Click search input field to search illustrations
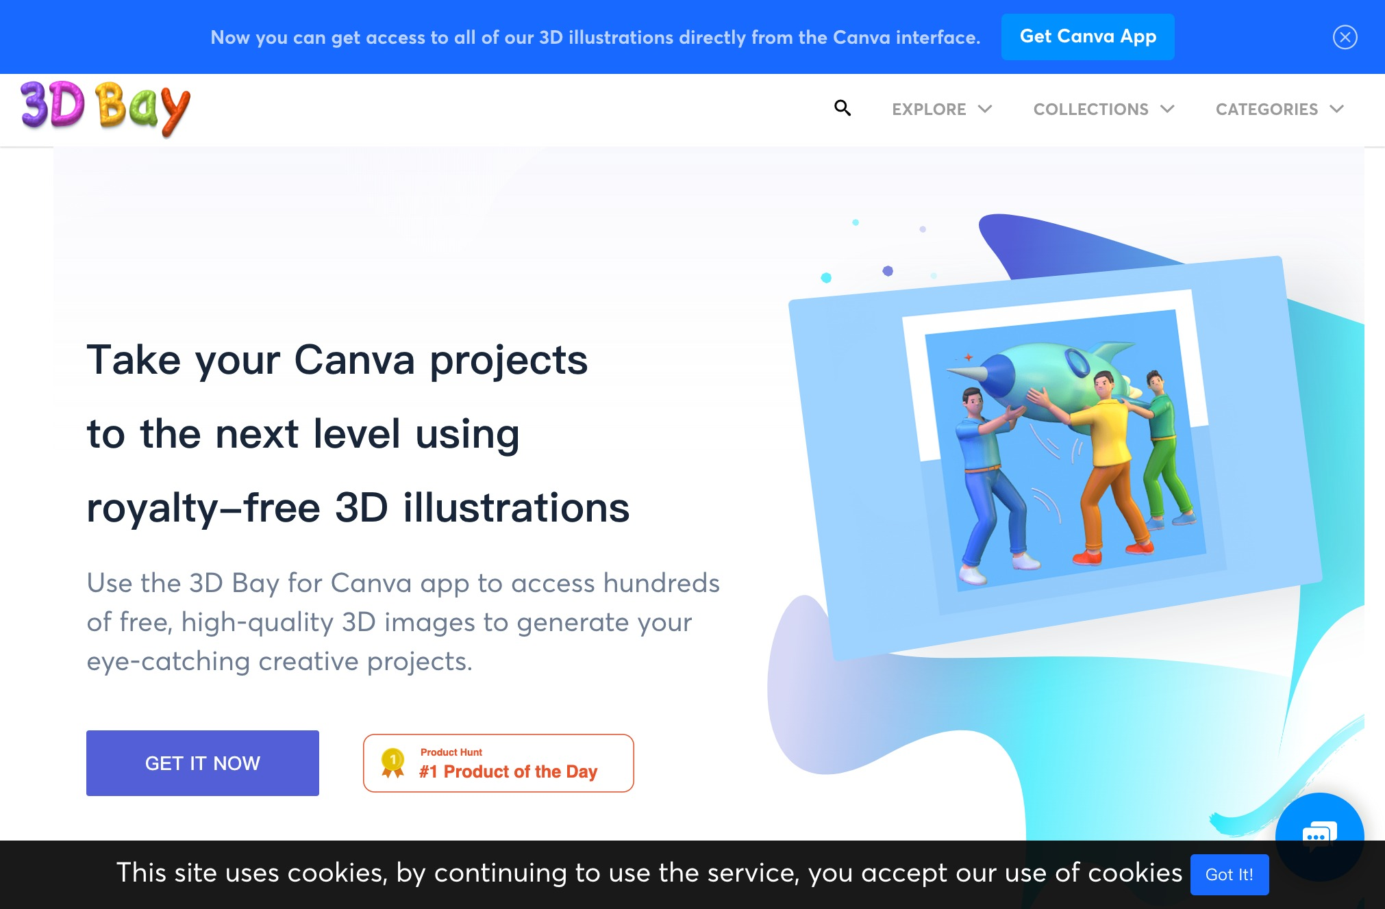The height and width of the screenshot is (909, 1385). (843, 109)
